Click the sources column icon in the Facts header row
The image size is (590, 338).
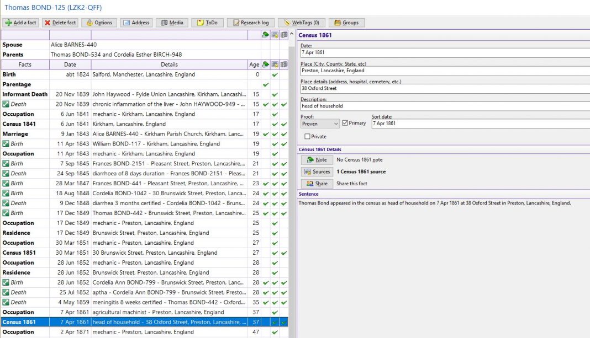pos(275,65)
